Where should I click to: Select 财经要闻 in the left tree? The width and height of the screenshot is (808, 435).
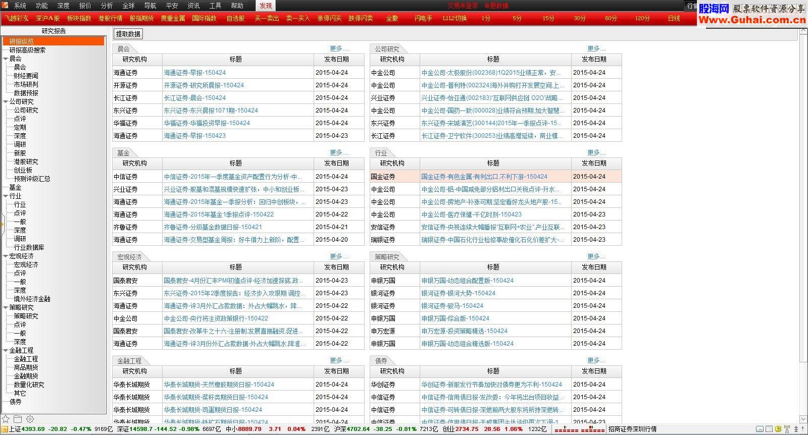(26, 76)
